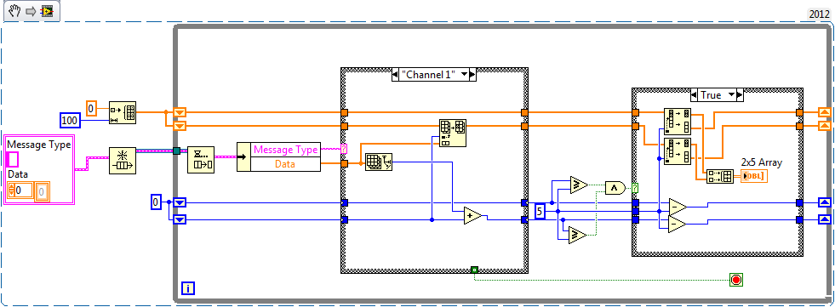Screen dimensions: 835x307
Task: Select the And boolean function node
Action: (615, 187)
